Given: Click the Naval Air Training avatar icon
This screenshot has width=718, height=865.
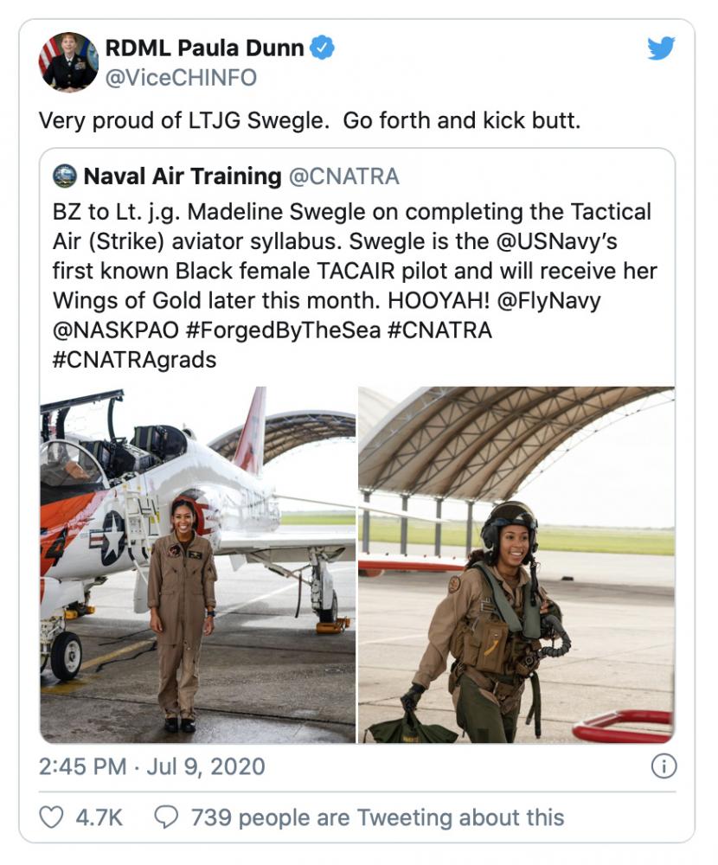Looking at the screenshot, I should [x=64, y=176].
